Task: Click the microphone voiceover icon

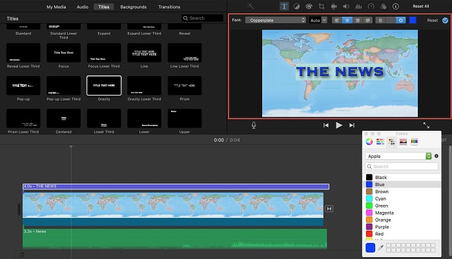Action: coord(254,125)
